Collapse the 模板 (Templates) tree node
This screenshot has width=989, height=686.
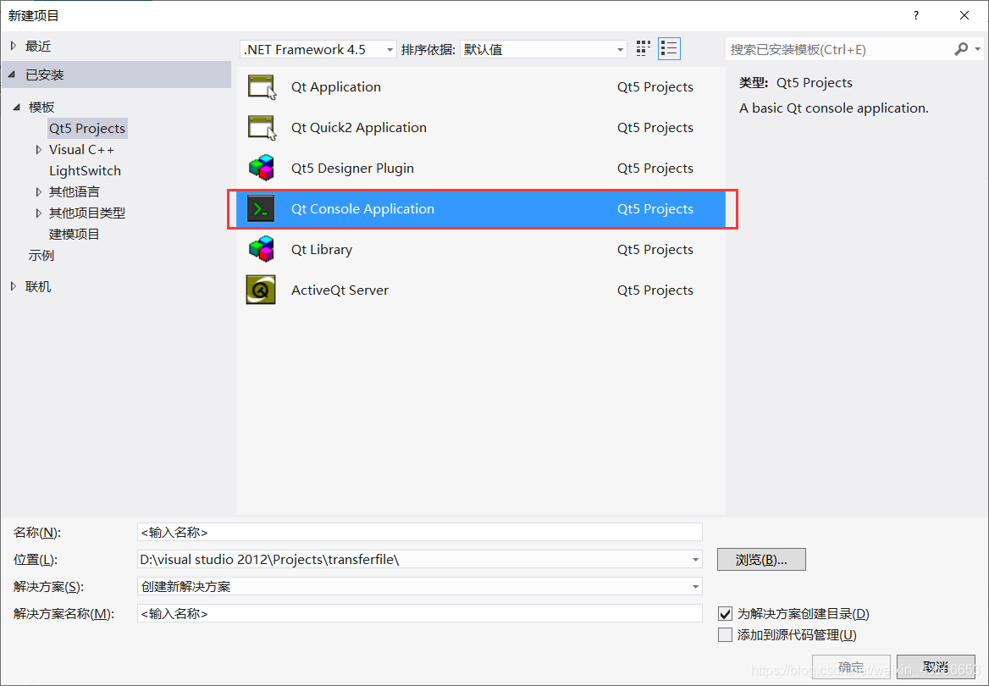click(x=17, y=108)
